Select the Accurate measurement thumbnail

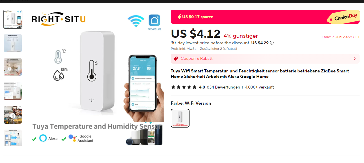click(x=13, y=91)
